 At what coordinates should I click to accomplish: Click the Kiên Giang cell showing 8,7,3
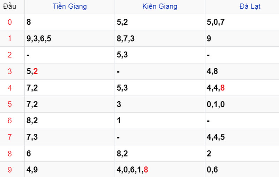(x=160, y=39)
